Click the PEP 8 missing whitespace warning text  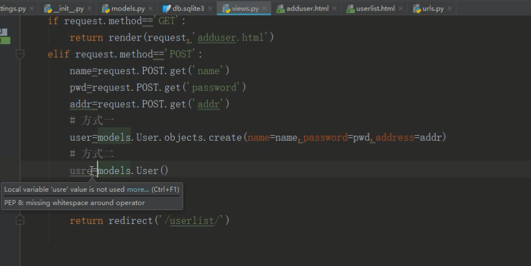tap(74, 203)
